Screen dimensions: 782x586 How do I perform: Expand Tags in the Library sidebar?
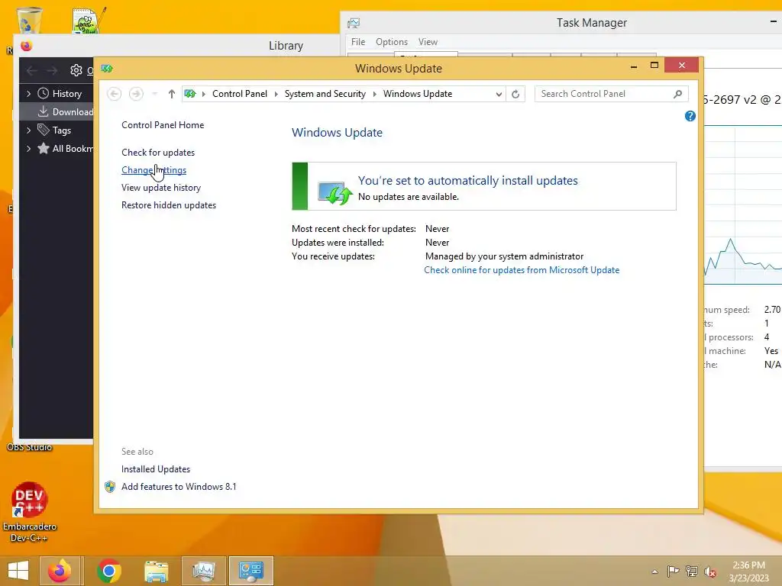coord(28,130)
